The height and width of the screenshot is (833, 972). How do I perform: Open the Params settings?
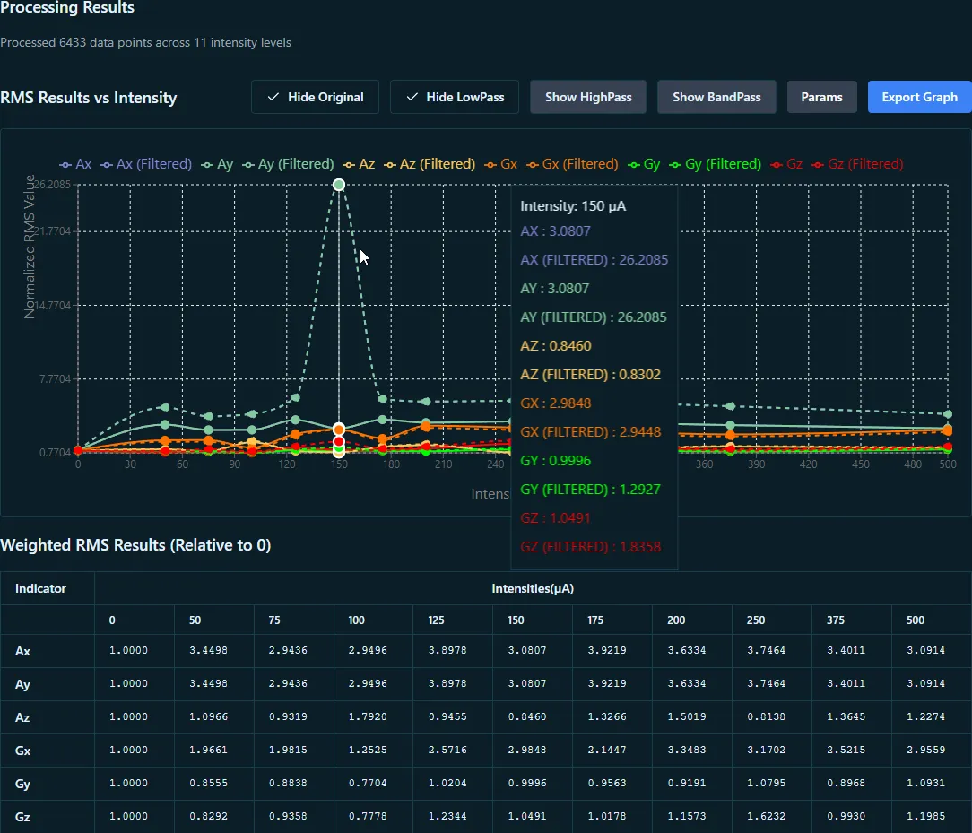[x=821, y=97]
